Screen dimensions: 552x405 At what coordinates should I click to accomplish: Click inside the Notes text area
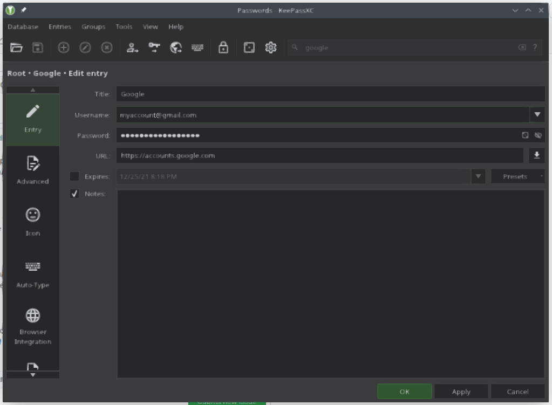pyautogui.click(x=330, y=284)
